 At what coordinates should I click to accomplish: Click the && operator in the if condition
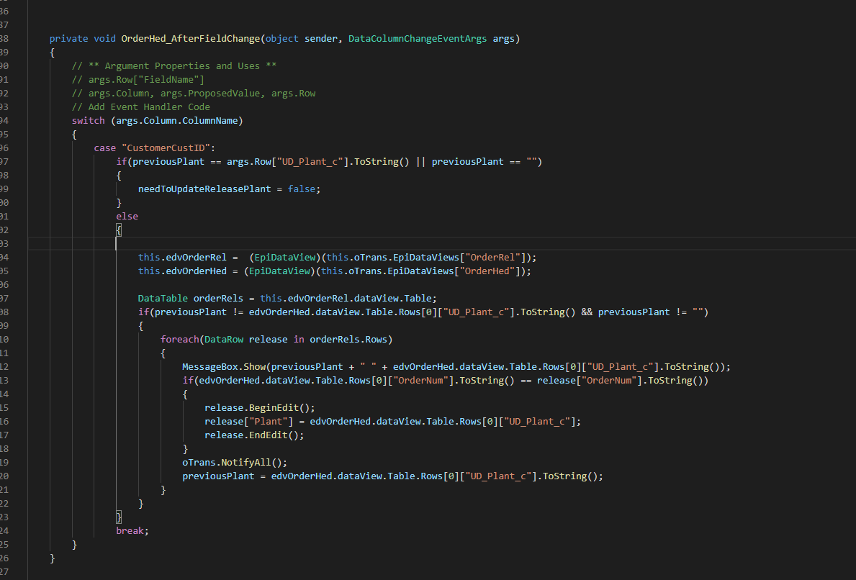click(x=587, y=312)
